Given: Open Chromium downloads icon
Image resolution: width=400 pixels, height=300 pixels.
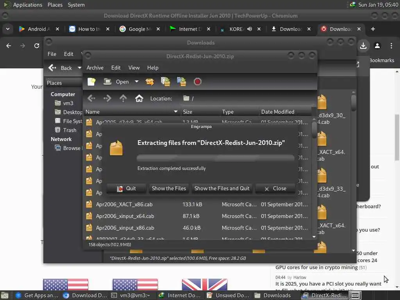Looking at the screenshot, I should pyautogui.click(x=363, y=46).
